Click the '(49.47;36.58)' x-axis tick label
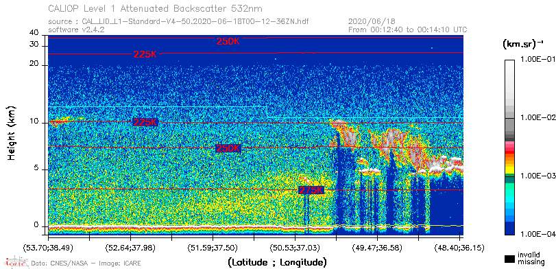The height and width of the screenshot is (269, 556). click(378, 247)
